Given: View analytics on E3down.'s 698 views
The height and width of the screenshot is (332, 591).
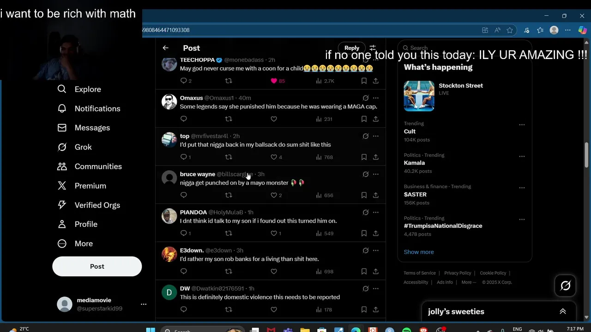Looking at the screenshot, I should [325, 272].
